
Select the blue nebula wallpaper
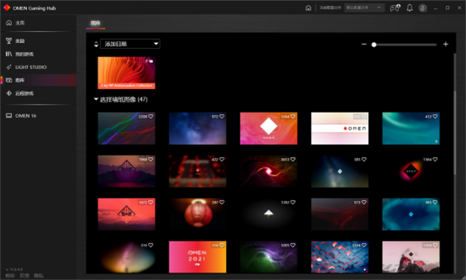[198, 129]
